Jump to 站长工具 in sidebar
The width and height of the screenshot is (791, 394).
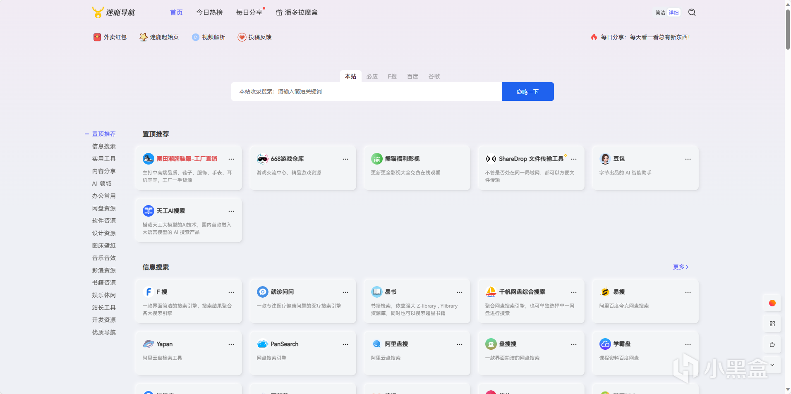click(104, 308)
